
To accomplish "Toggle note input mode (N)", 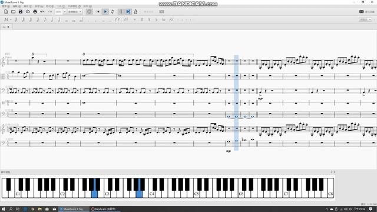I will pos(6,19).
